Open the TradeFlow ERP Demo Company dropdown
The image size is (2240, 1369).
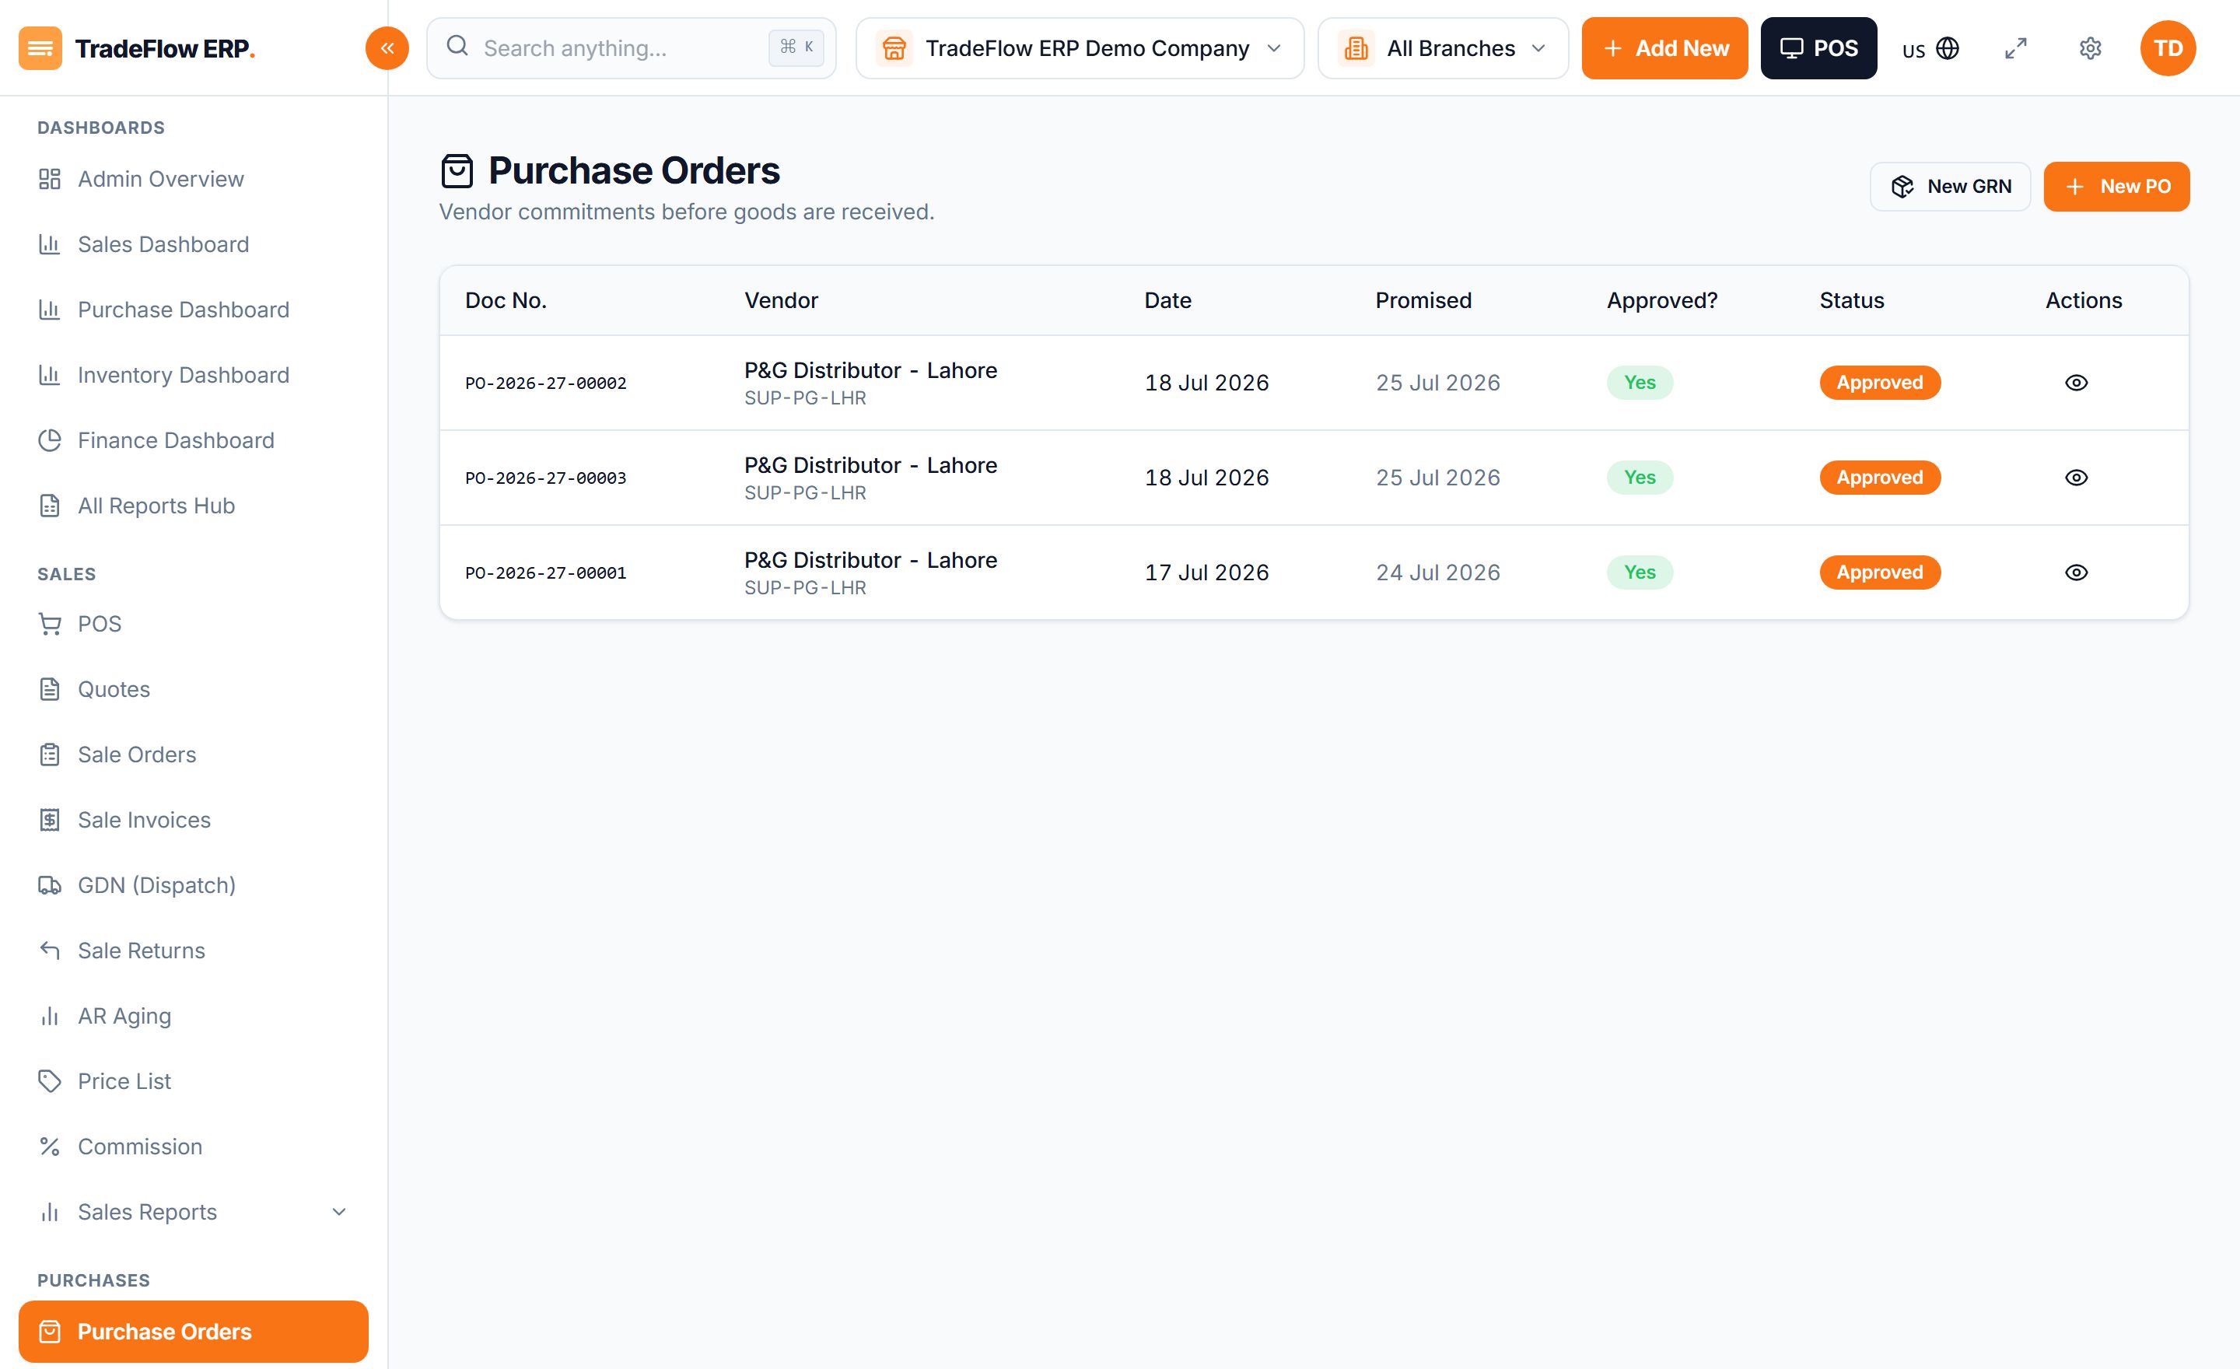tap(1080, 48)
